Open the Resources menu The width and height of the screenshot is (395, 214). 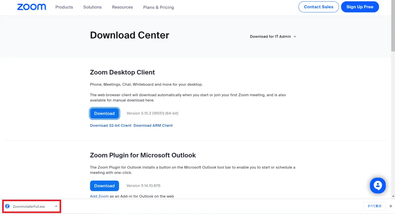point(122,7)
